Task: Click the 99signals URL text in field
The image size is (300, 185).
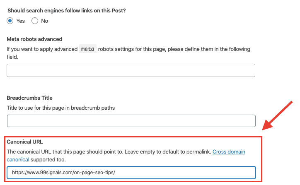Action: 63,173
